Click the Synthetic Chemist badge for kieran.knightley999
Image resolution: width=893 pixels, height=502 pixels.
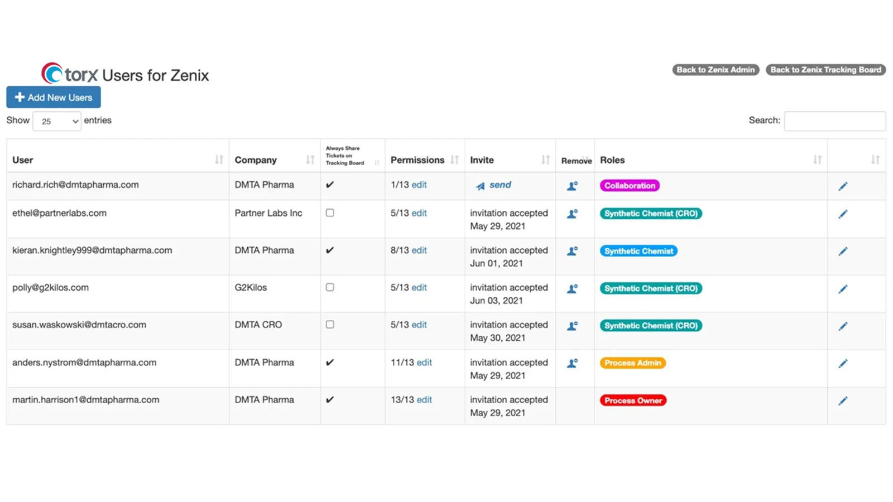[638, 251]
